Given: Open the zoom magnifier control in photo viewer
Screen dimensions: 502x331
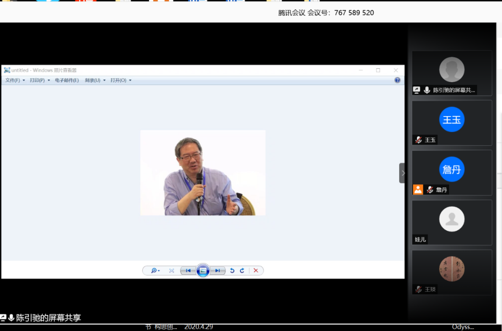Looking at the screenshot, I should 155,271.
